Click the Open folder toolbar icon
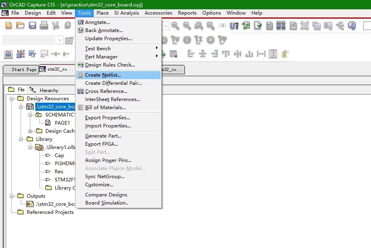Image resolution: width=371 pixels, height=248 pixels. click(20, 25)
